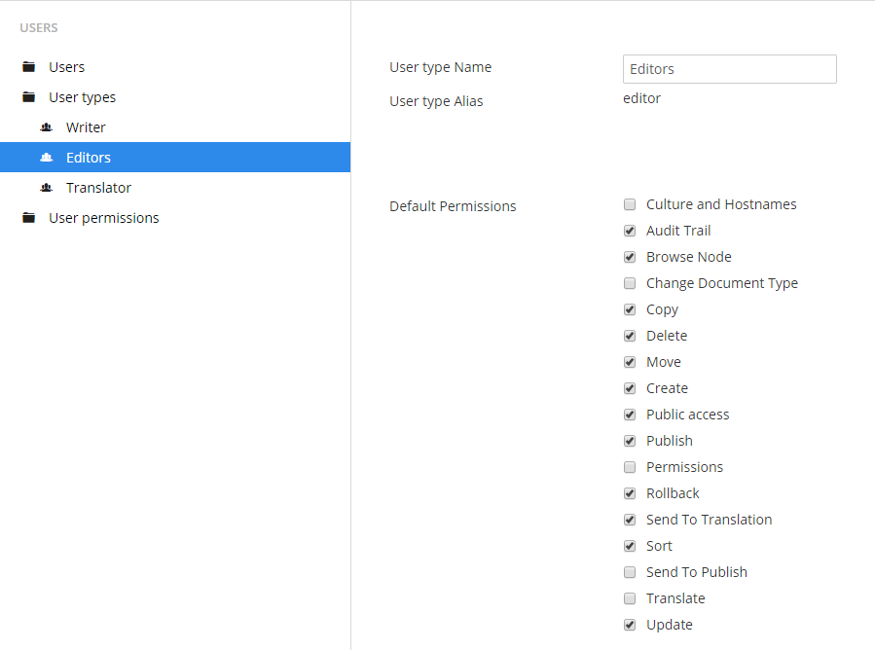The height and width of the screenshot is (650, 875).
Task: Select Translator in the user types tree
Action: pyautogui.click(x=98, y=188)
